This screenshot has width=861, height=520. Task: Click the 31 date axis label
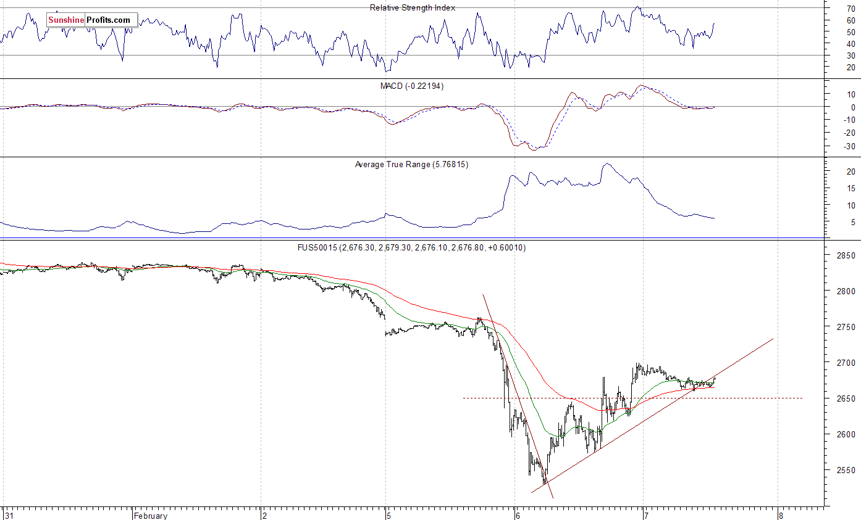[x=9, y=515]
